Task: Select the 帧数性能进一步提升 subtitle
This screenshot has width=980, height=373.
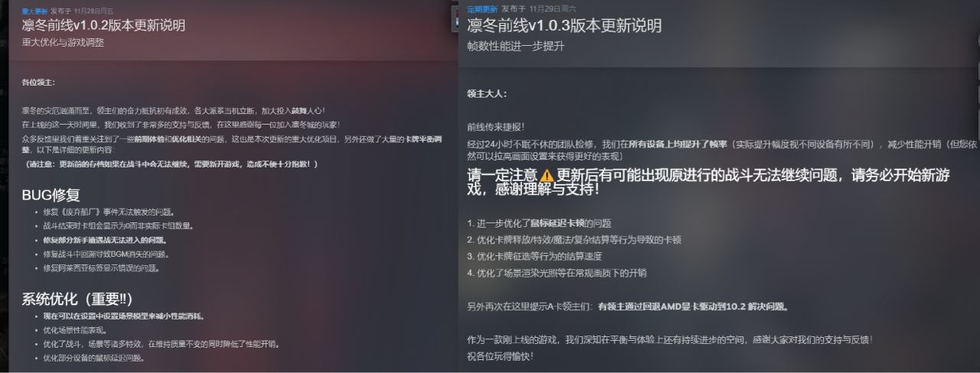Action: (516, 46)
